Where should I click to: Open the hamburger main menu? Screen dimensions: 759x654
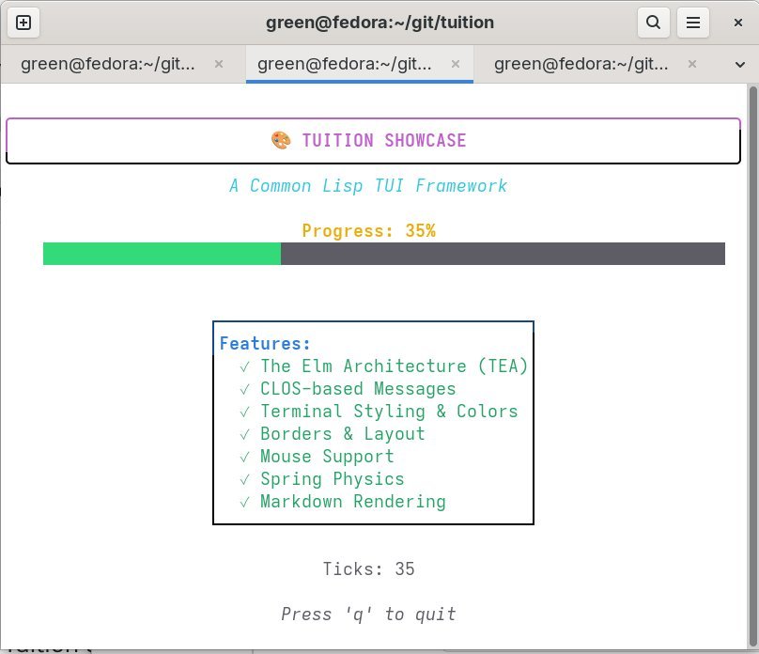click(x=693, y=23)
